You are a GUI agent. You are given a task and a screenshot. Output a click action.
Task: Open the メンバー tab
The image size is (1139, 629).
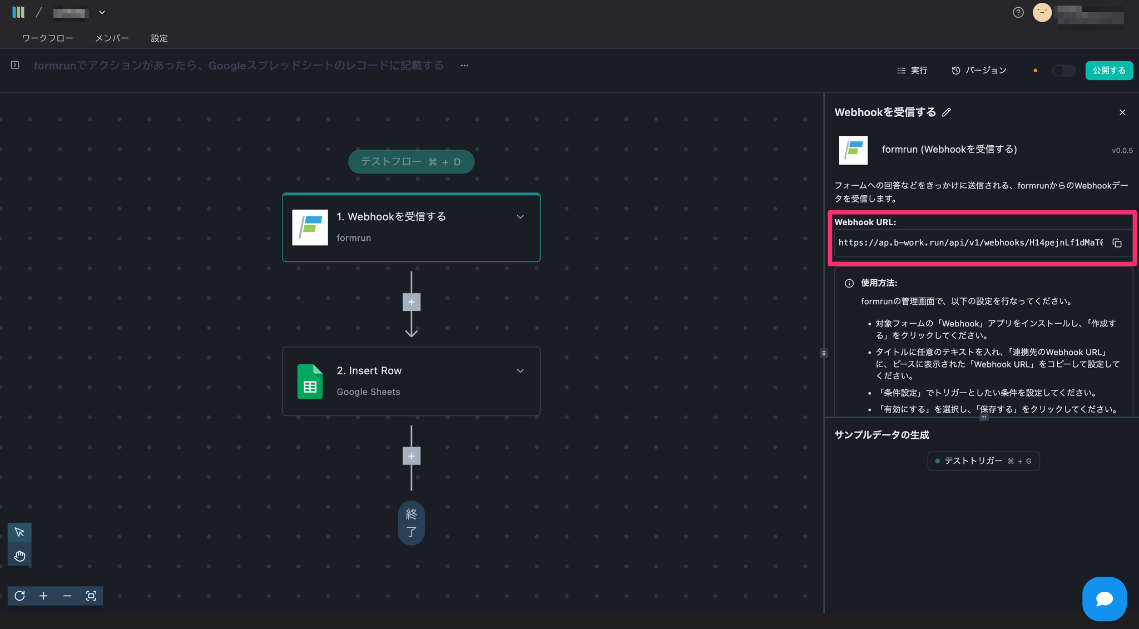tap(112, 38)
